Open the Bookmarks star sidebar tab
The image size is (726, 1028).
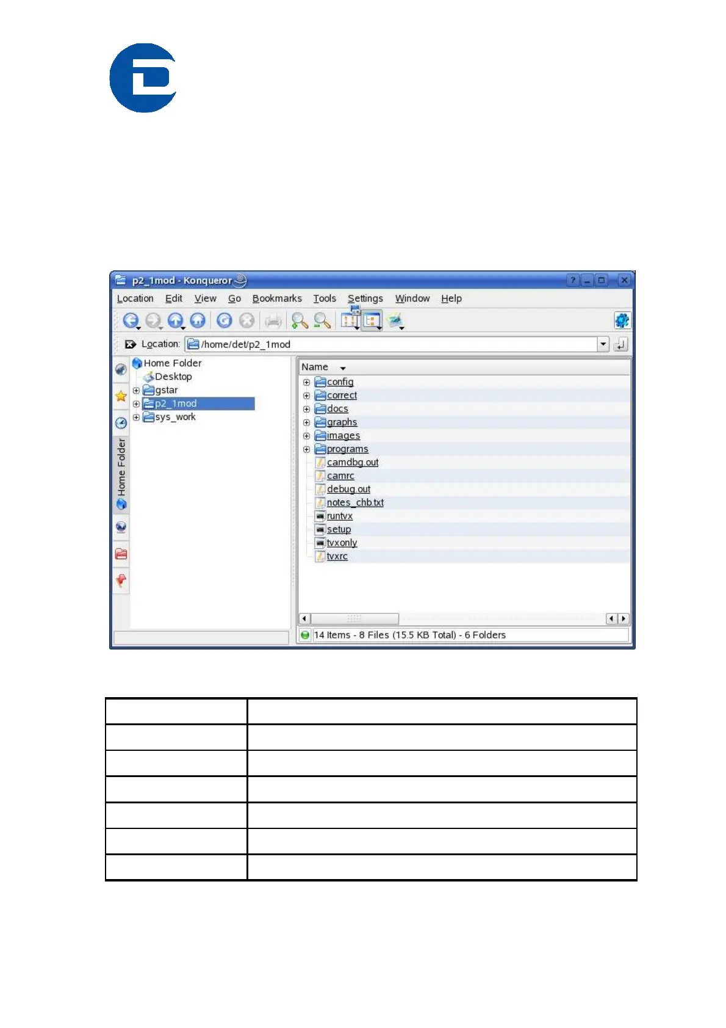coord(121,396)
